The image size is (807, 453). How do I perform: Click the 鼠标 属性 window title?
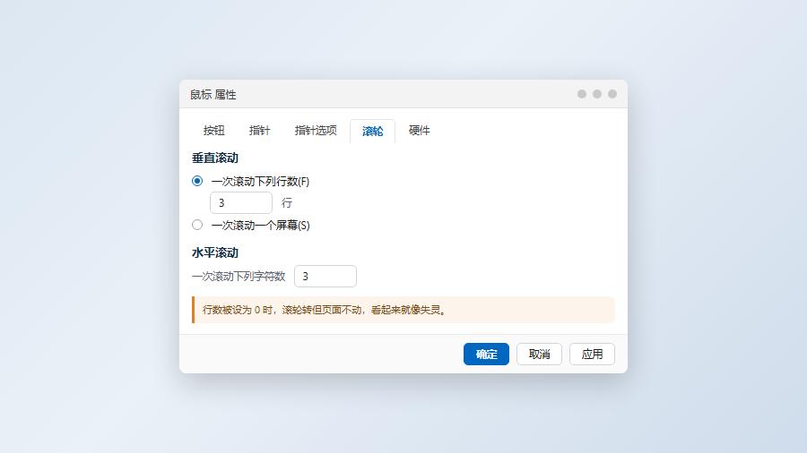[213, 95]
